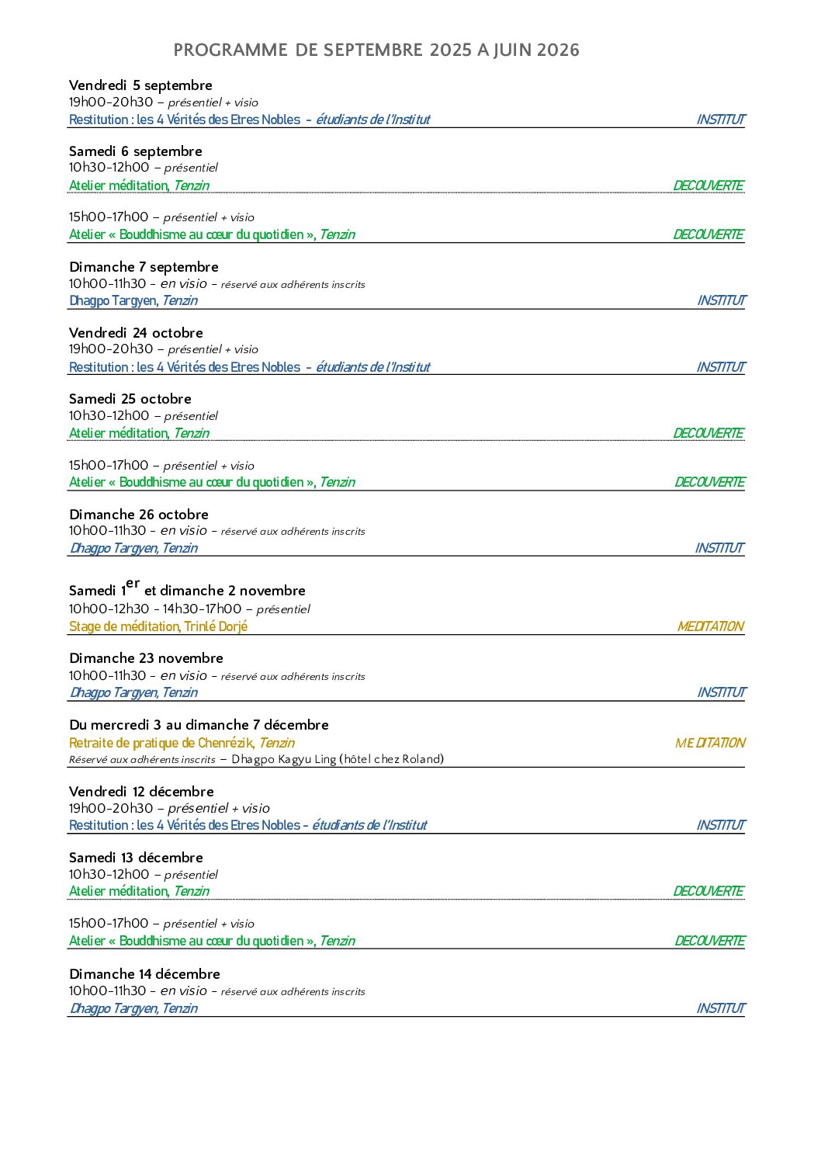Click the 'Vendredi 24 octobre' date heading
The width and height of the screenshot is (821, 1162).
pyautogui.click(x=136, y=333)
